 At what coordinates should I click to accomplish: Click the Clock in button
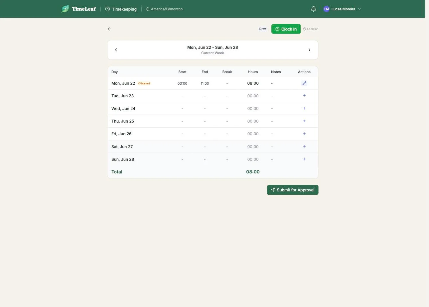click(x=286, y=29)
